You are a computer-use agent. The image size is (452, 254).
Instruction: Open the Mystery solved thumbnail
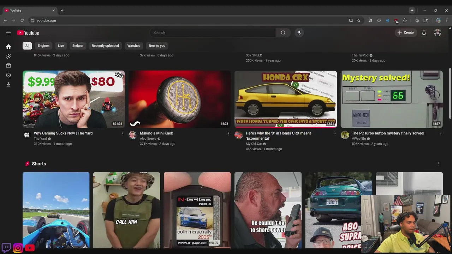392,99
